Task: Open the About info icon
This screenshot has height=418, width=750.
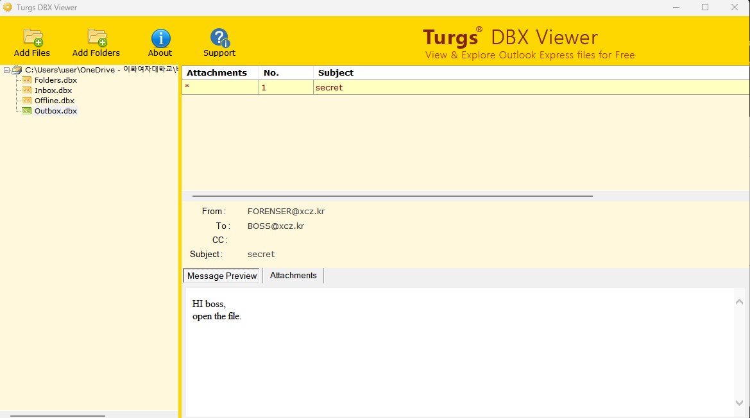Action: [x=160, y=38]
